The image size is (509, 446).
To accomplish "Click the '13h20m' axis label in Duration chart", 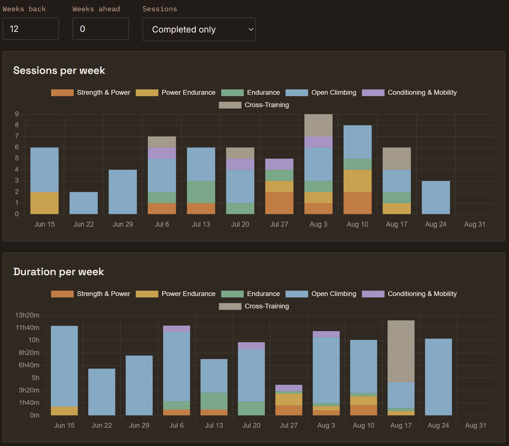I will point(27,315).
